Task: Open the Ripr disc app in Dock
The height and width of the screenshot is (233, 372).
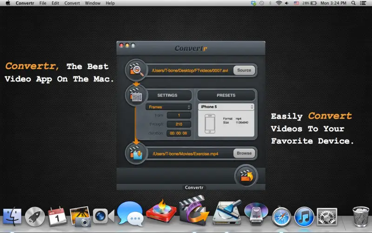Action: [256, 213]
